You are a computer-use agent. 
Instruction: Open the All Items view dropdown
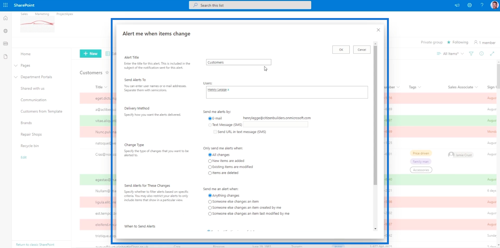450,54
